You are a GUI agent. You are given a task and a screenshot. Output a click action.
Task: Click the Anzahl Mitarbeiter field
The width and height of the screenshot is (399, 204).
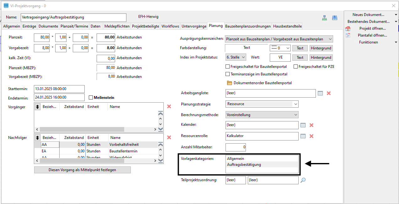pyautogui.click(x=236, y=147)
